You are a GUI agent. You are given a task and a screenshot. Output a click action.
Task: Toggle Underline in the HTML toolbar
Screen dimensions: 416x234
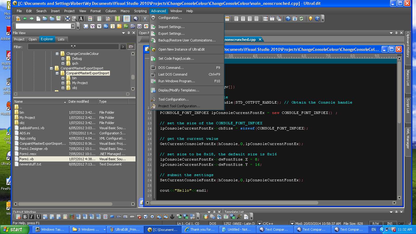point(38,217)
